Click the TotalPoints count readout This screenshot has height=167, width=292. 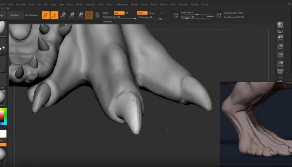(x=234, y=17)
